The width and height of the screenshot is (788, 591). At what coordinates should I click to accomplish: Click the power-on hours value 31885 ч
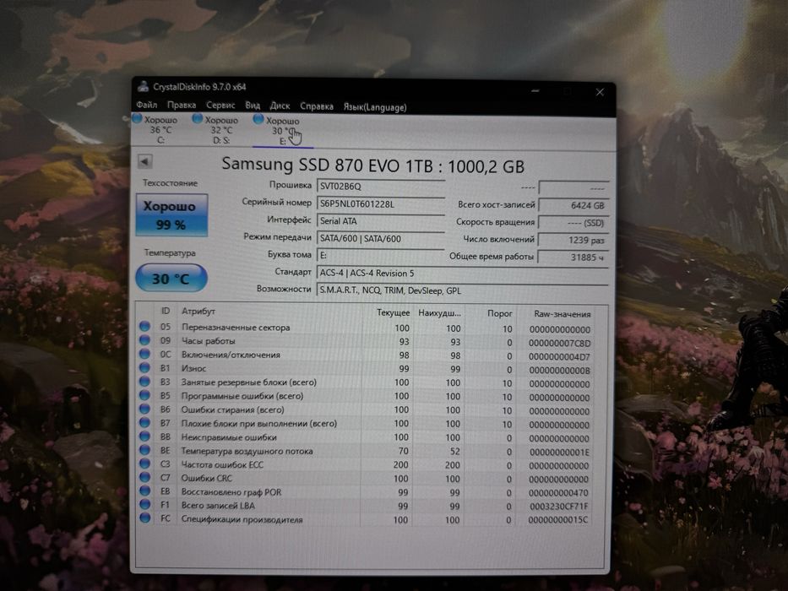573,257
